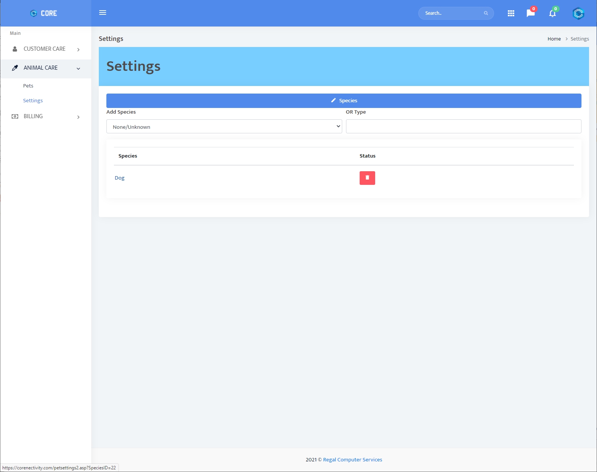Open Pets in sidebar
This screenshot has height=472, width=597.
tap(28, 86)
